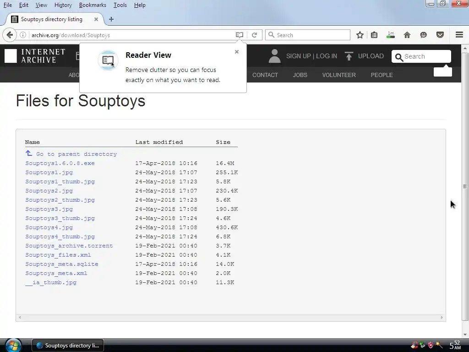Viewport: 469px width, 352px height.
Task: Bookmark this page with the star icon
Action: pos(360,35)
